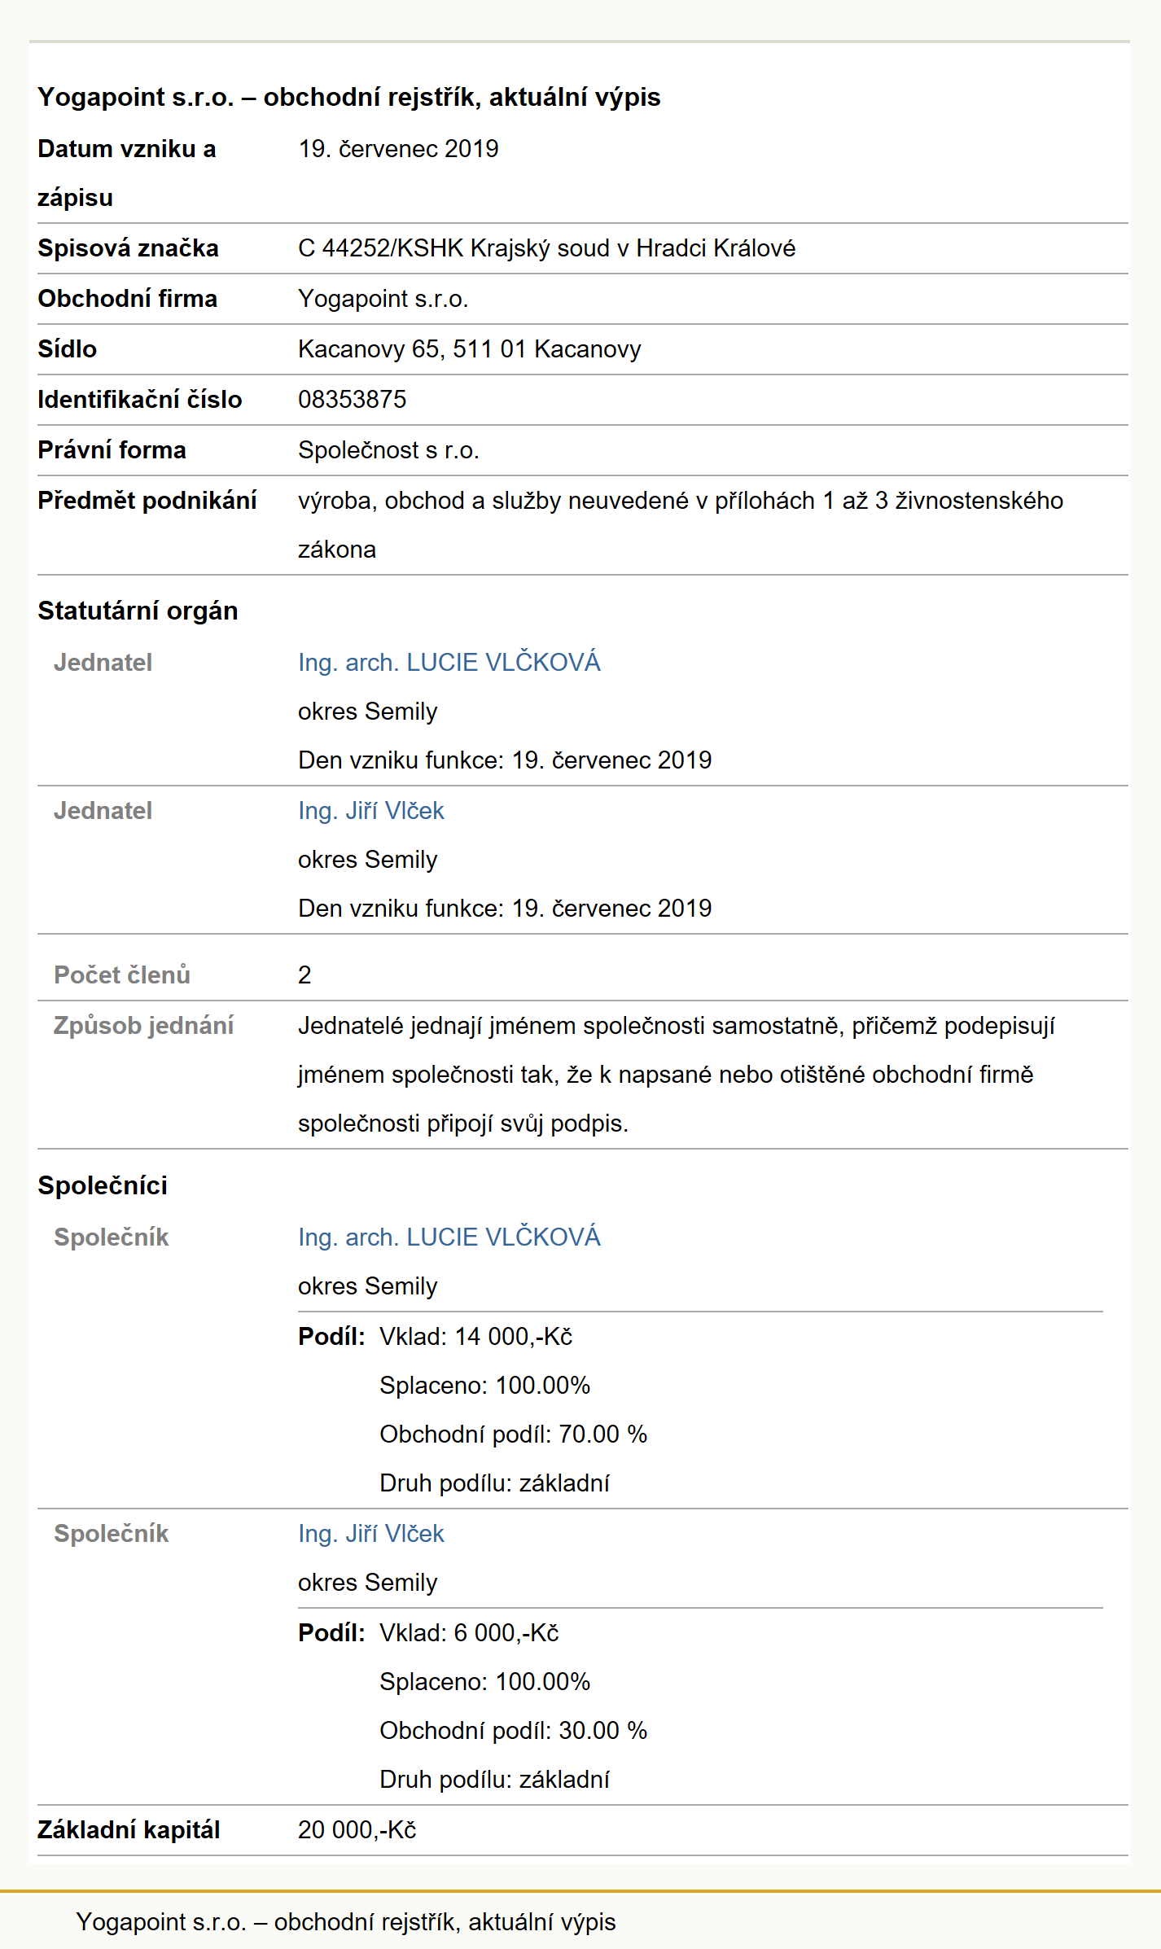This screenshot has width=1161, height=1949.
Task: Open Ing. Jiří Vlček link under Jednatel
Action: pyautogui.click(x=370, y=811)
